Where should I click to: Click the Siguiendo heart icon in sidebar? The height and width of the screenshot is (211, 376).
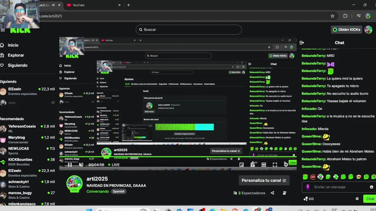click(2, 65)
